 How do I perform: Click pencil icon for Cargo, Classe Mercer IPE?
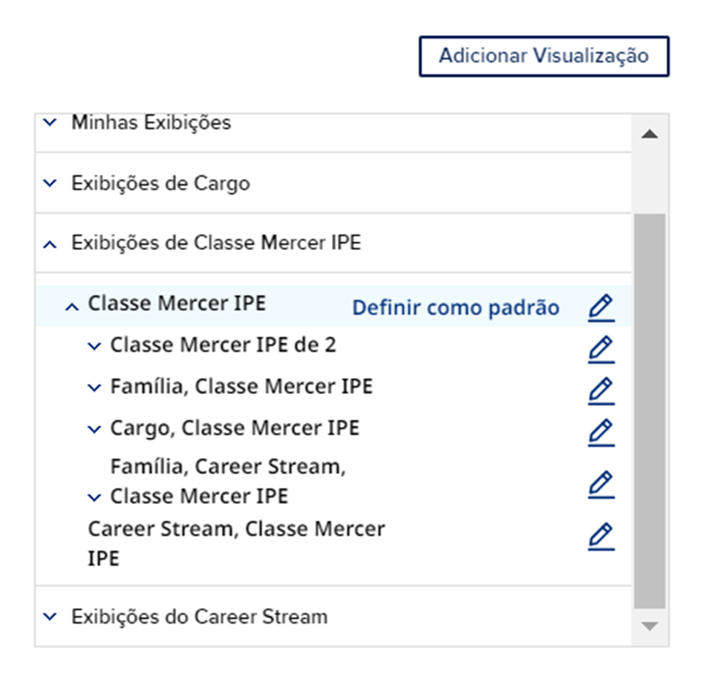[601, 432]
